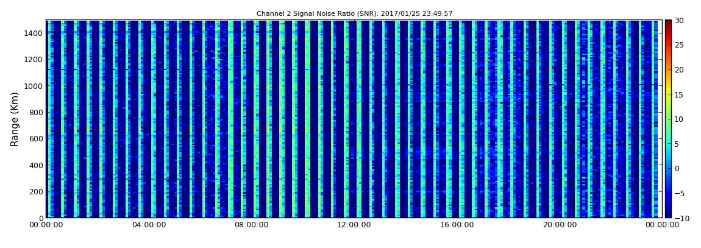Click the colorbar label 15
Screen dimensions: 701x248
pyautogui.click(x=679, y=94)
